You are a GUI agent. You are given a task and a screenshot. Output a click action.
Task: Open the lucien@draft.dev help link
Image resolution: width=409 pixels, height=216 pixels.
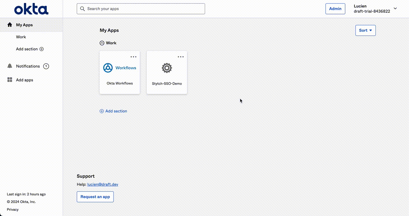click(103, 184)
